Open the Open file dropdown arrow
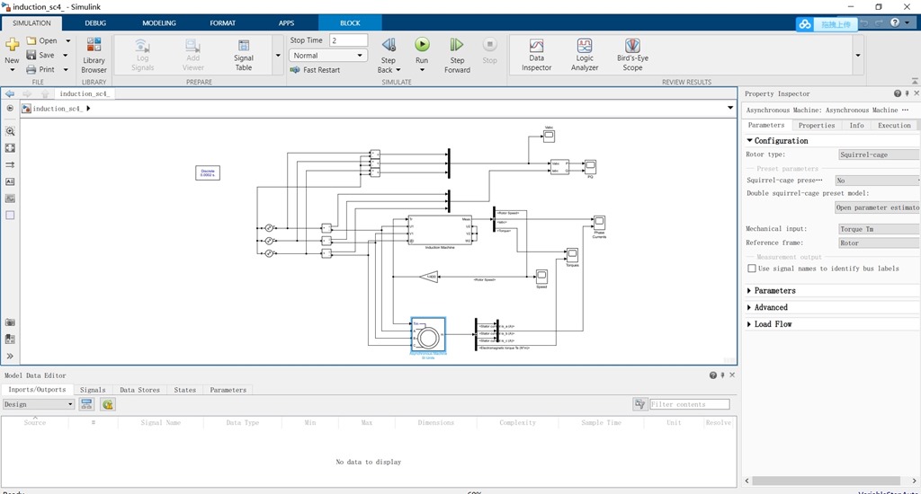This screenshot has width=921, height=494. [68, 41]
